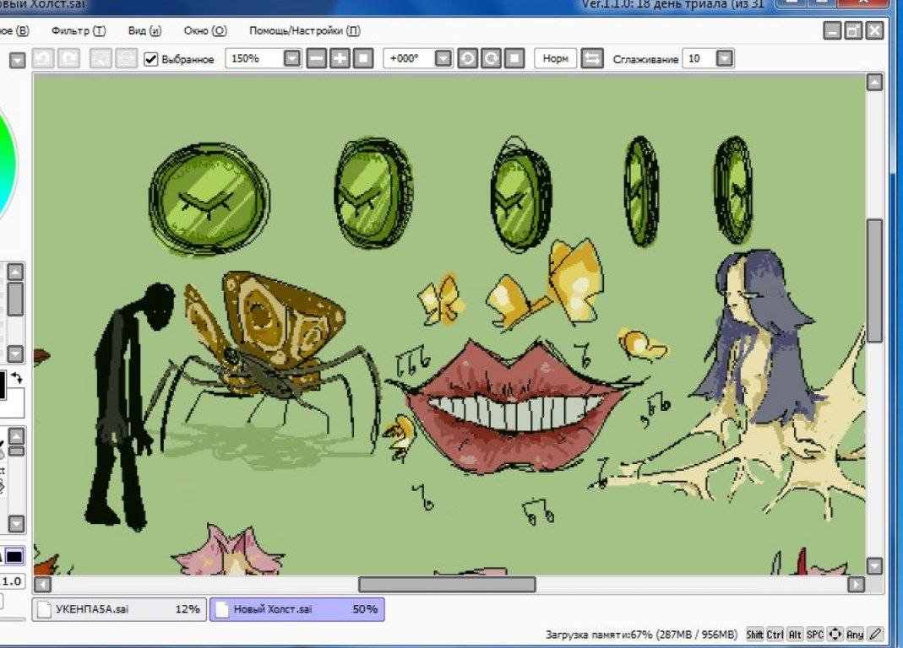The image size is (903, 648).
Task: Select the black color swatch above the 1.0 field
Action: tap(14, 556)
